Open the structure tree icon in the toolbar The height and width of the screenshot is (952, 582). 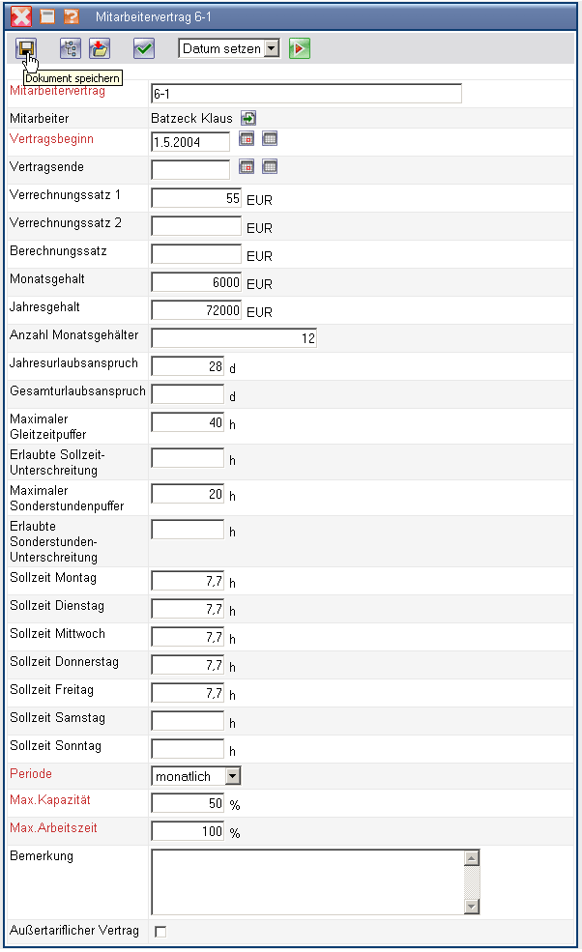pyautogui.click(x=70, y=48)
